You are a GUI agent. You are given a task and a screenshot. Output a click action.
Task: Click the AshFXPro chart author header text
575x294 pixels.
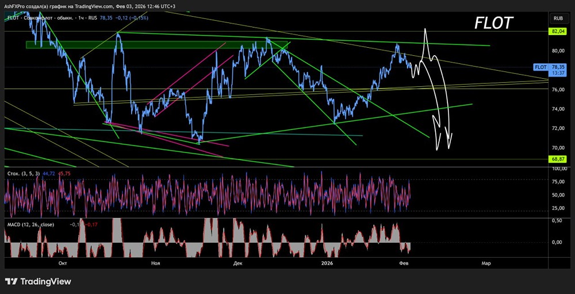pos(90,6)
